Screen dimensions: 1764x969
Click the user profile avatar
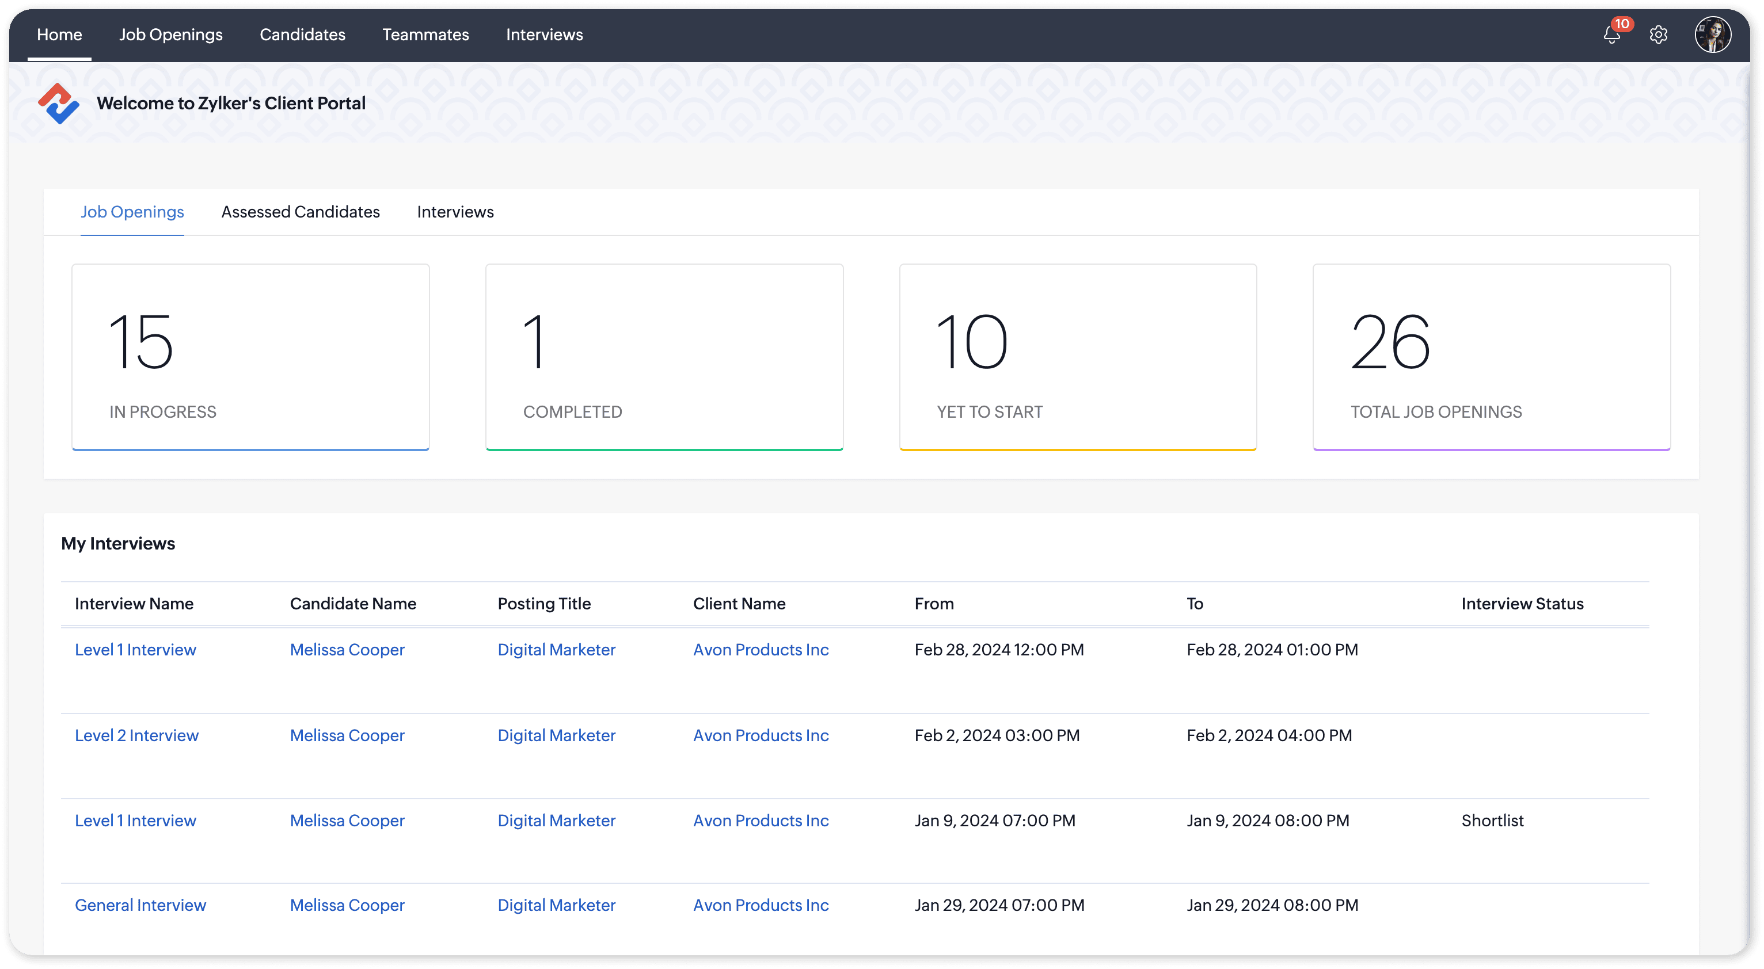tap(1712, 35)
